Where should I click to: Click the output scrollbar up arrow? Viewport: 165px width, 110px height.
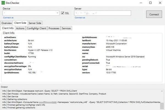click(x=162, y=91)
